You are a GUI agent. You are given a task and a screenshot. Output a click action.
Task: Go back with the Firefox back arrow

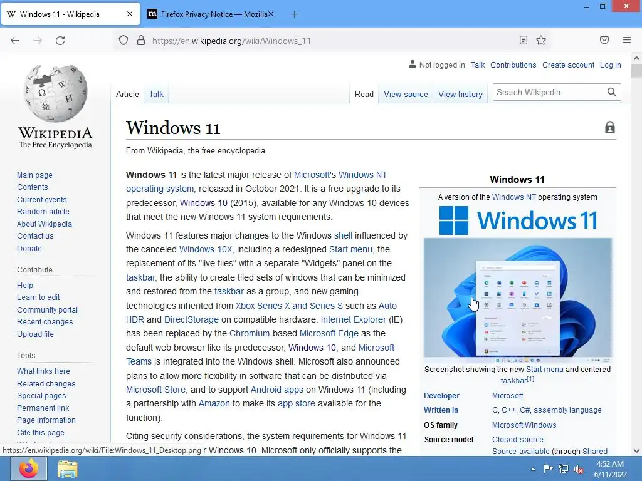pos(15,41)
